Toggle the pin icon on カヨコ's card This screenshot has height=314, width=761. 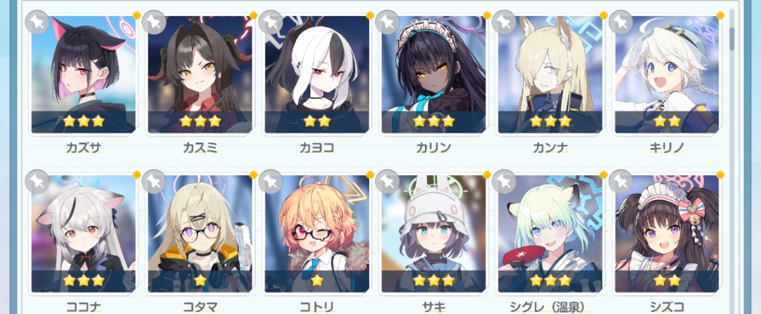tap(270, 22)
